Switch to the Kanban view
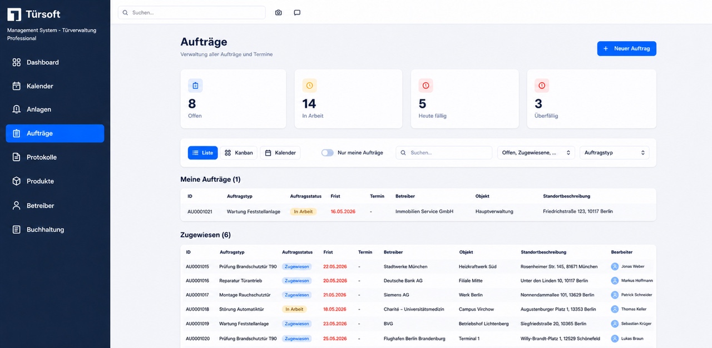 (x=239, y=152)
